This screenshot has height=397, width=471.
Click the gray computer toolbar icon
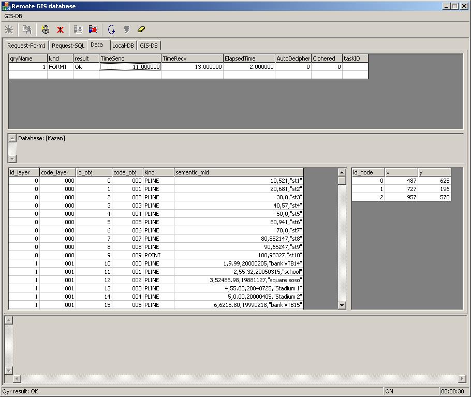78,30
